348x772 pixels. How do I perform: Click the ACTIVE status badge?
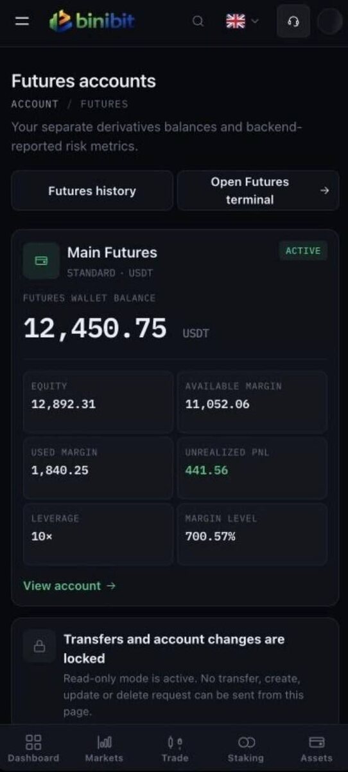point(303,251)
